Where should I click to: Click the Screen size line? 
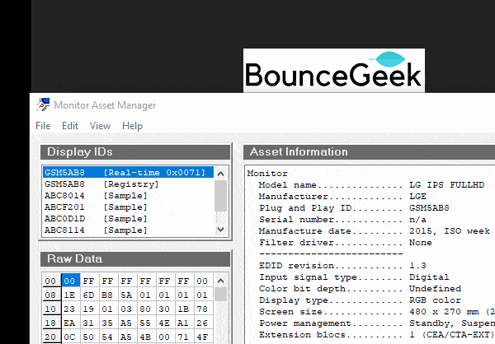[x=377, y=312]
